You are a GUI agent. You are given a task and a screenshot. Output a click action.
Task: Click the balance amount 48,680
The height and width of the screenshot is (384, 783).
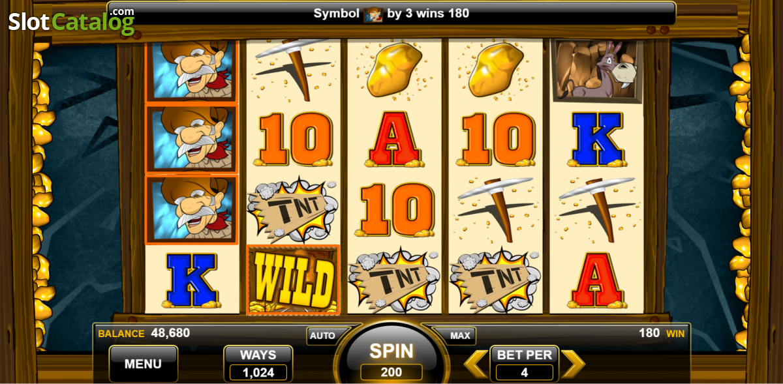click(170, 333)
